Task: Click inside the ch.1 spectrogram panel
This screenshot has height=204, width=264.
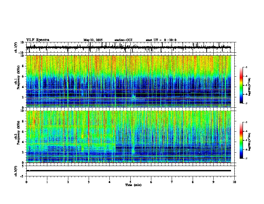Action: click(x=129, y=81)
